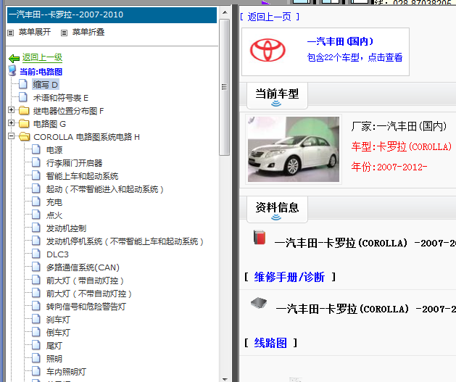This screenshot has height=382, width=456.
Task: Click the open folder icon for COROLLA 电路图系统电路 H
Action: click(24, 137)
